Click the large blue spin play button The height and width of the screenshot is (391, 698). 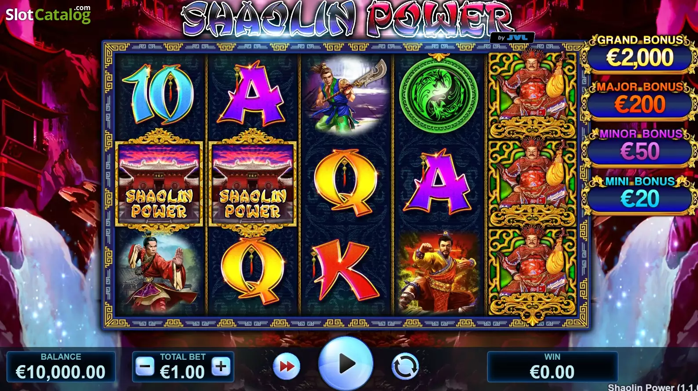click(x=346, y=364)
